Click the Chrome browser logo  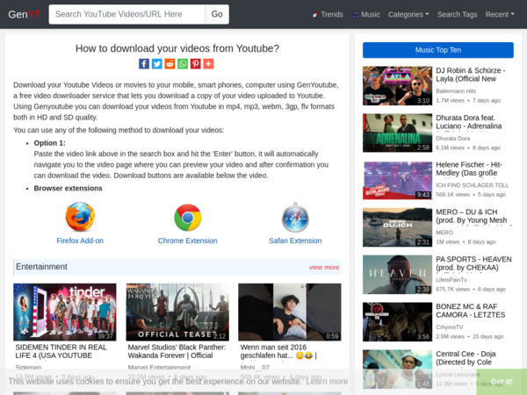[x=188, y=218]
